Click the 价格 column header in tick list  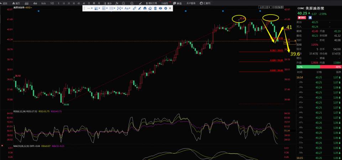click(319, 72)
